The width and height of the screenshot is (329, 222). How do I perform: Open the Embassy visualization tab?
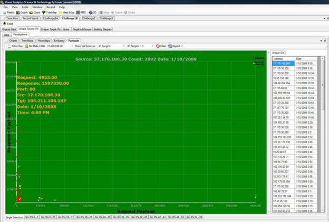click(x=59, y=41)
